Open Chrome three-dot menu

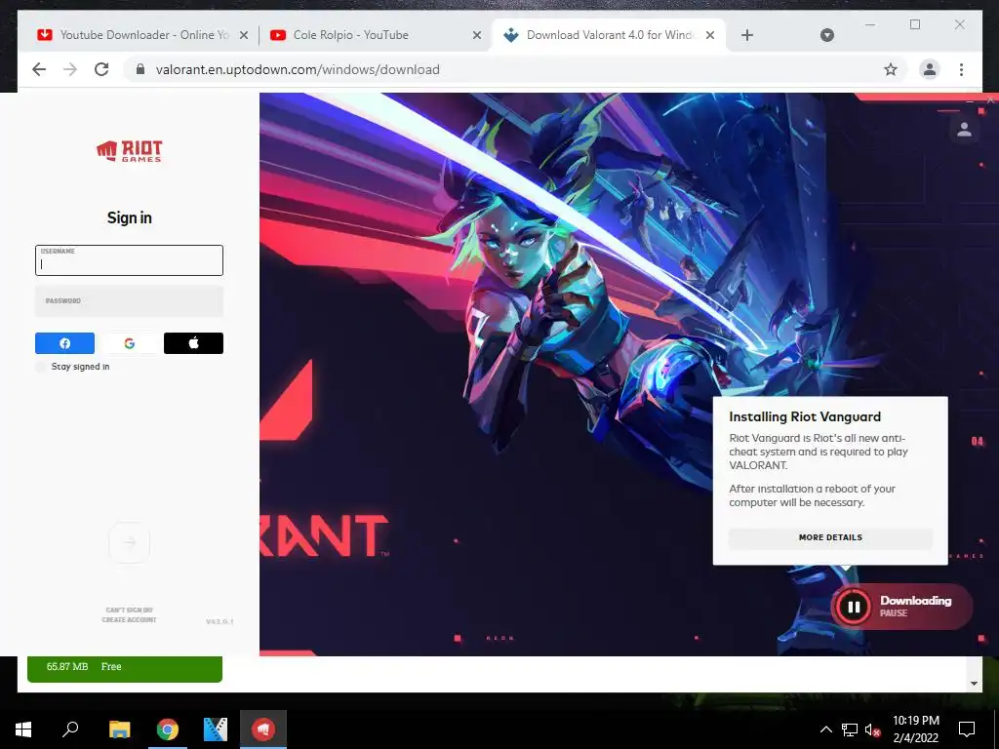[961, 69]
